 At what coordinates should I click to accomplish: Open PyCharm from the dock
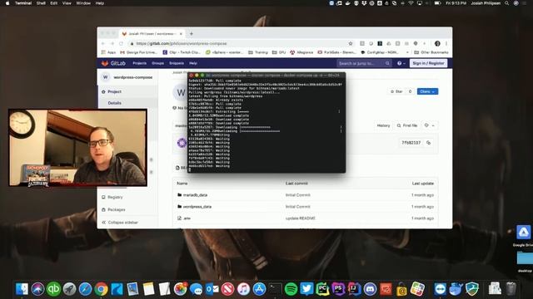click(x=322, y=289)
